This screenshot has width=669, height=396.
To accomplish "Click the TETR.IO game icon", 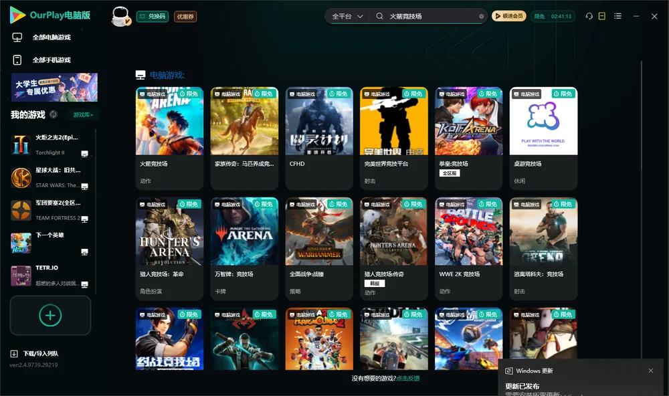I will tap(21, 276).
